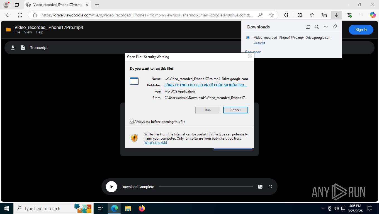Select downloaded Video_recorded_iPhone17Pro.mp4 entry
Screen dimensions: 379x214
[x=293, y=38]
